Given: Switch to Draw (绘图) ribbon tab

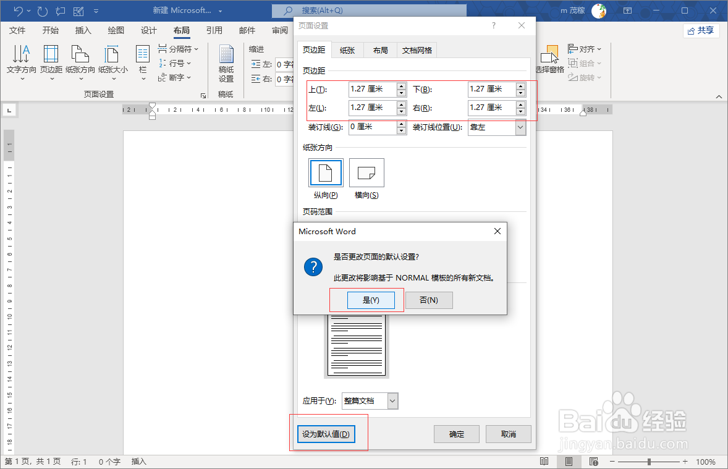Looking at the screenshot, I should click(x=116, y=31).
